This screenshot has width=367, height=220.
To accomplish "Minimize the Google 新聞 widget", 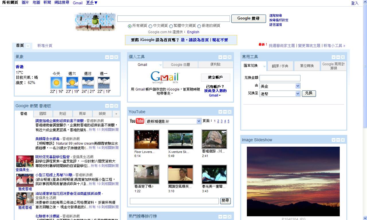I will click(112, 106).
